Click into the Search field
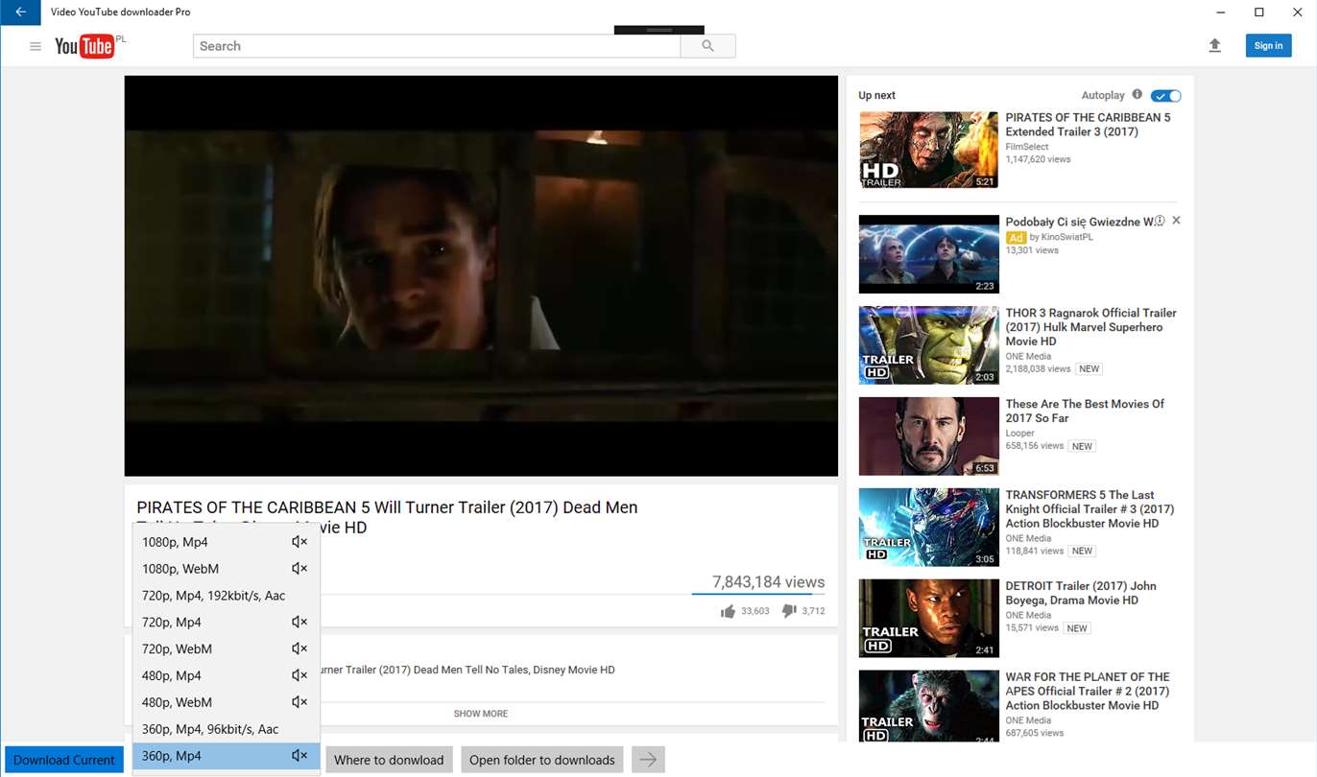The width and height of the screenshot is (1317, 777). 437,46
